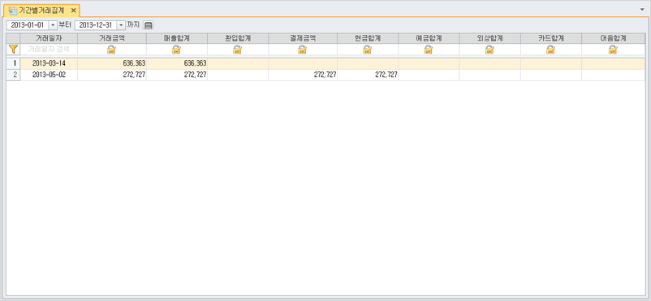The width and height of the screenshot is (651, 301).
Task: Sort by the 환입합계 column header
Action: coord(238,39)
